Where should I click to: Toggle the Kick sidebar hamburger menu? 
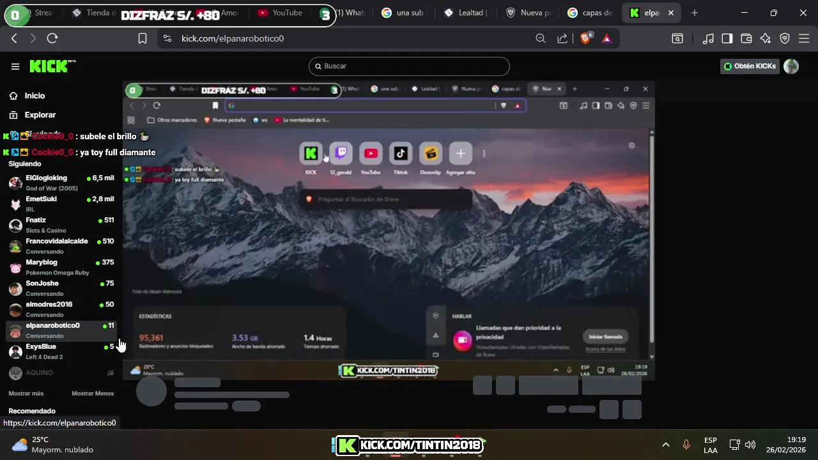coord(15,66)
